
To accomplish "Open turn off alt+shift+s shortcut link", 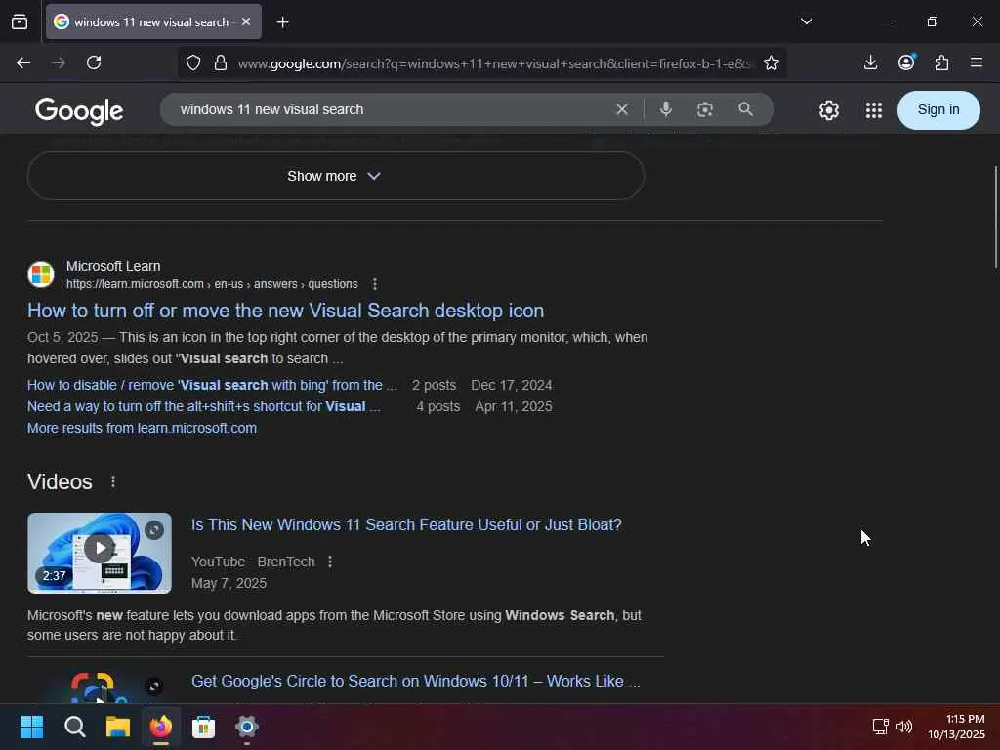I will pyautogui.click(x=203, y=406).
